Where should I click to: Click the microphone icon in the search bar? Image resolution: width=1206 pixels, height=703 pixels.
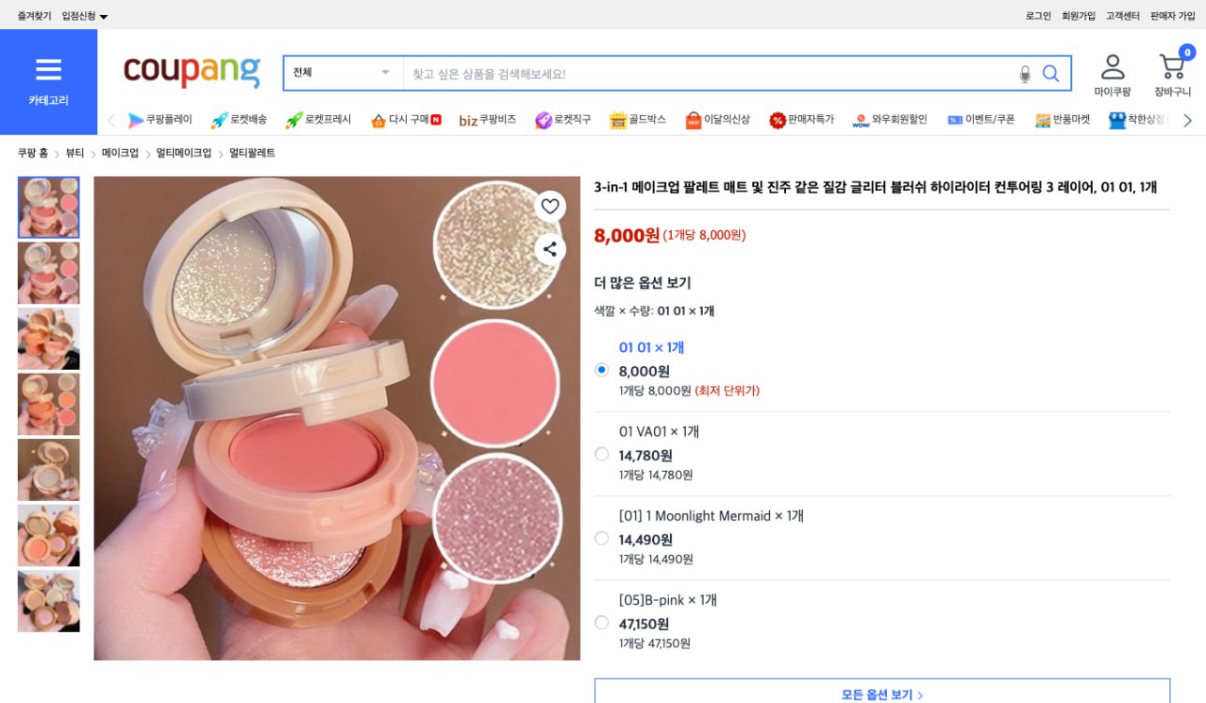(x=1026, y=73)
